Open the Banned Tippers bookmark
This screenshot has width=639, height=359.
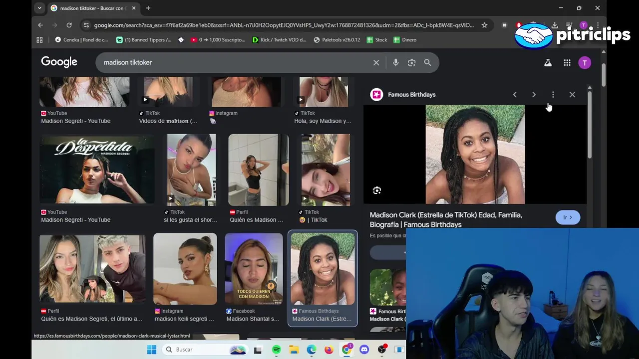pyautogui.click(x=144, y=40)
